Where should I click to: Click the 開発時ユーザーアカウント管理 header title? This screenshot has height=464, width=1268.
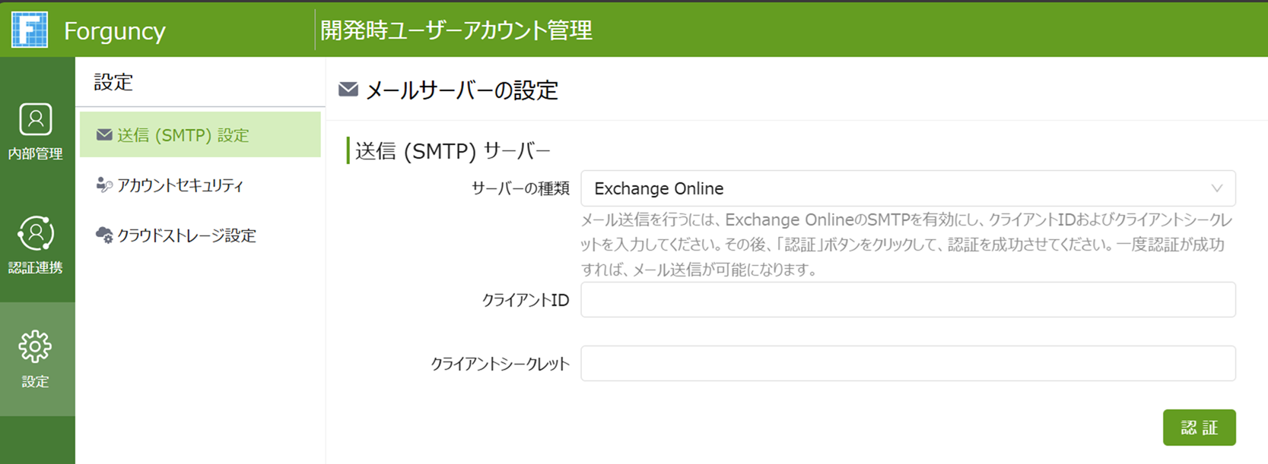click(x=456, y=30)
